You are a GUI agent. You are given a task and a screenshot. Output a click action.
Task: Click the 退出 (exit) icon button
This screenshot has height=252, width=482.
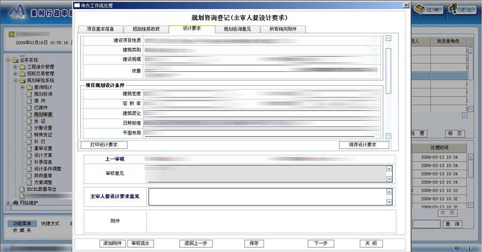coord(454,9)
